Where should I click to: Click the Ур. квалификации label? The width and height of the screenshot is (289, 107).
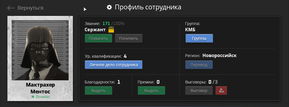click(x=103, y=56)
